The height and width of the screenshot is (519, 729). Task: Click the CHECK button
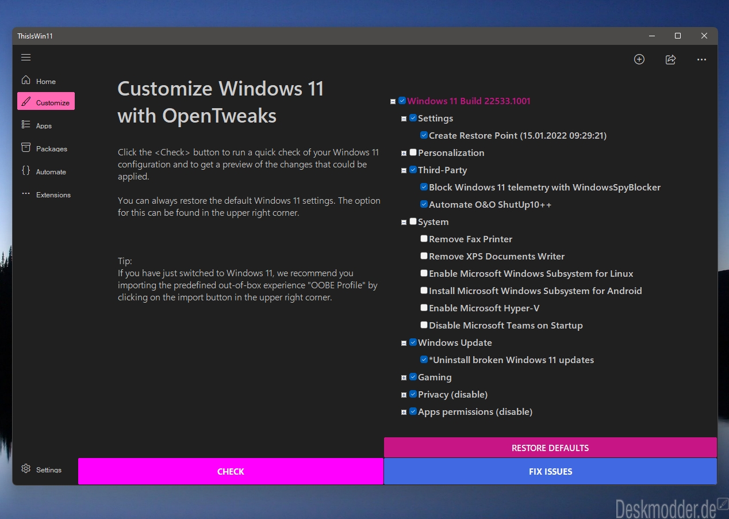[231, 471]
